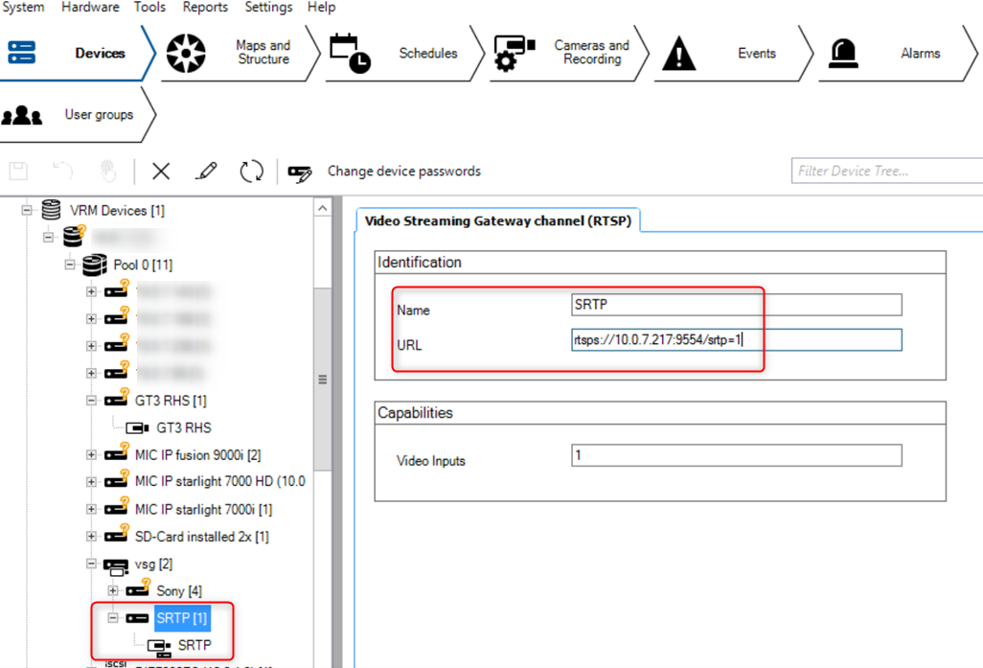Image resolution: width=983 pixels, height=668 pixels.
Task: Click the Delete (X) toolbar icon
Action: pos(160,171)
